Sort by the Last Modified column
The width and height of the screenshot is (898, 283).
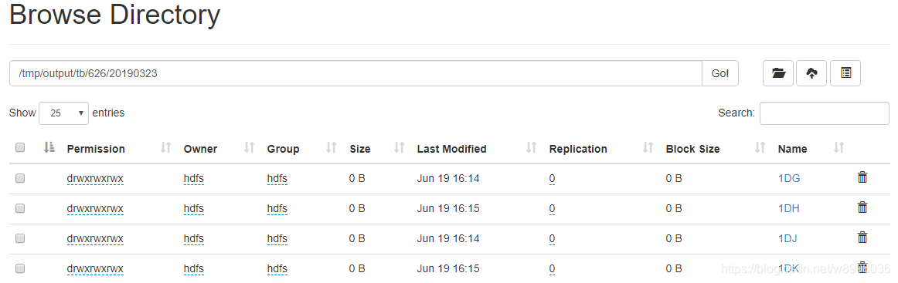click(x=531, y=148)
